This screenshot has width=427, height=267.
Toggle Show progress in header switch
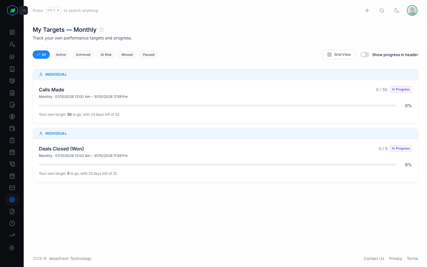(365, 55)
